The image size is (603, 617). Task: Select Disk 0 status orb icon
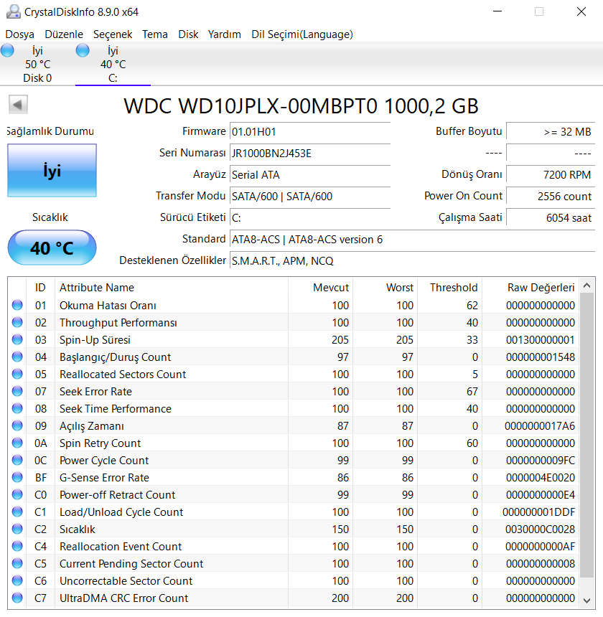click(x=7, y=50)
